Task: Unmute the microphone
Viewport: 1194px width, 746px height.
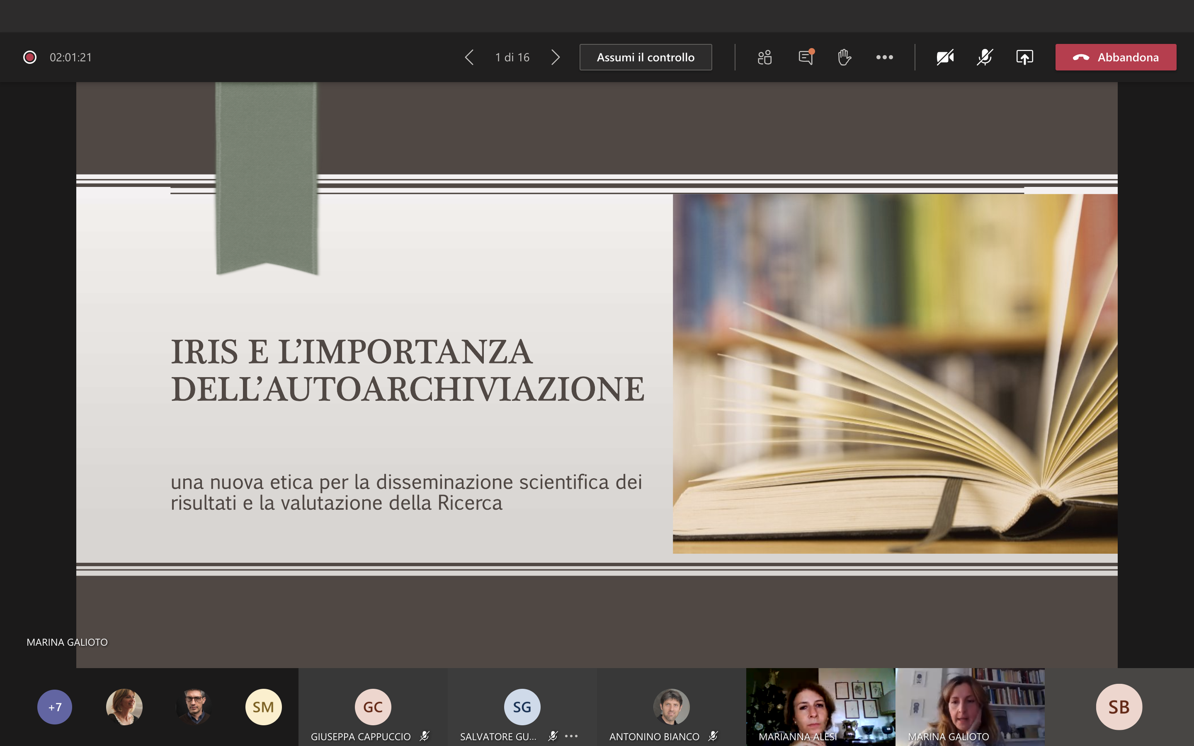Action: (x=985, y=57)
